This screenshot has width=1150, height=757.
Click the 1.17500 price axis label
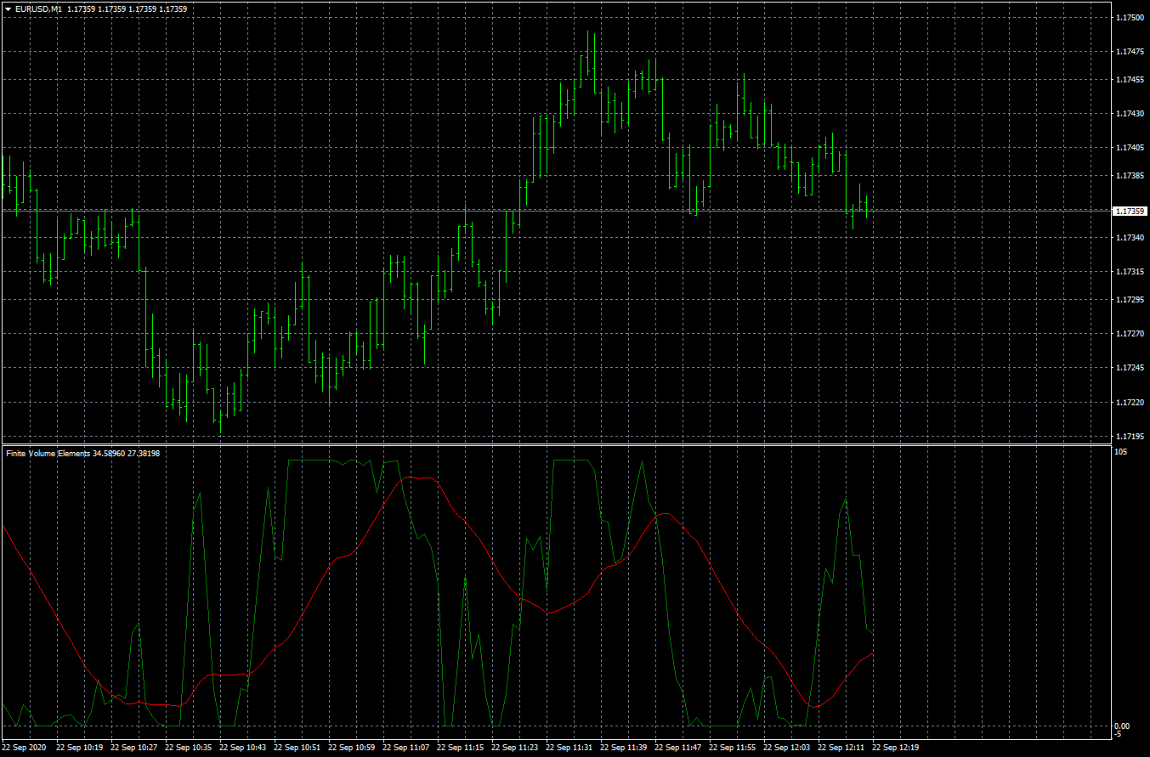coord(1130,17)
